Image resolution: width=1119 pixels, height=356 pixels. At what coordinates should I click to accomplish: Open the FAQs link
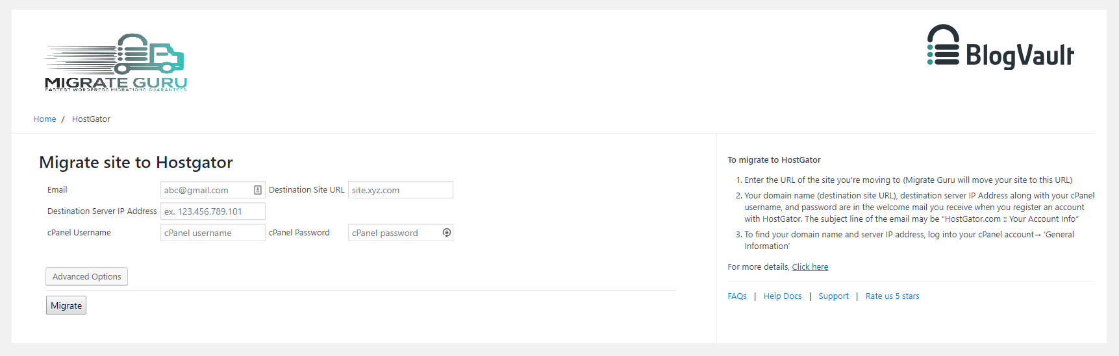pos(737,296)
